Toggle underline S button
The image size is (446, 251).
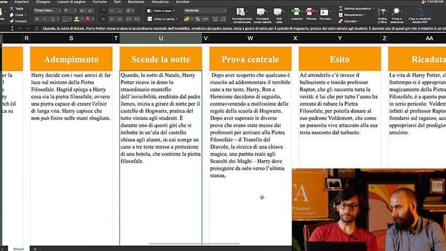click(52, 19)
